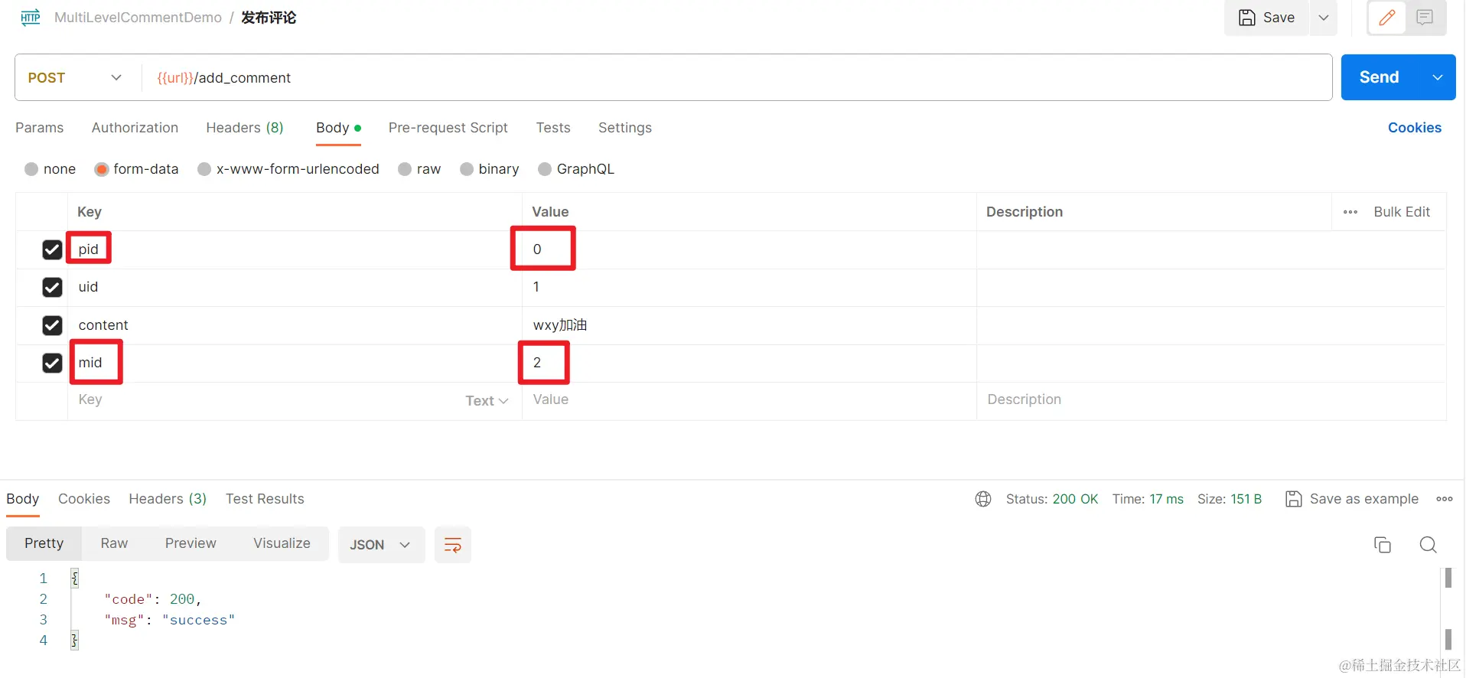Screen dimensions: 1466x678
Task: Click the mid value 2 cell
Action: [749, 363]
